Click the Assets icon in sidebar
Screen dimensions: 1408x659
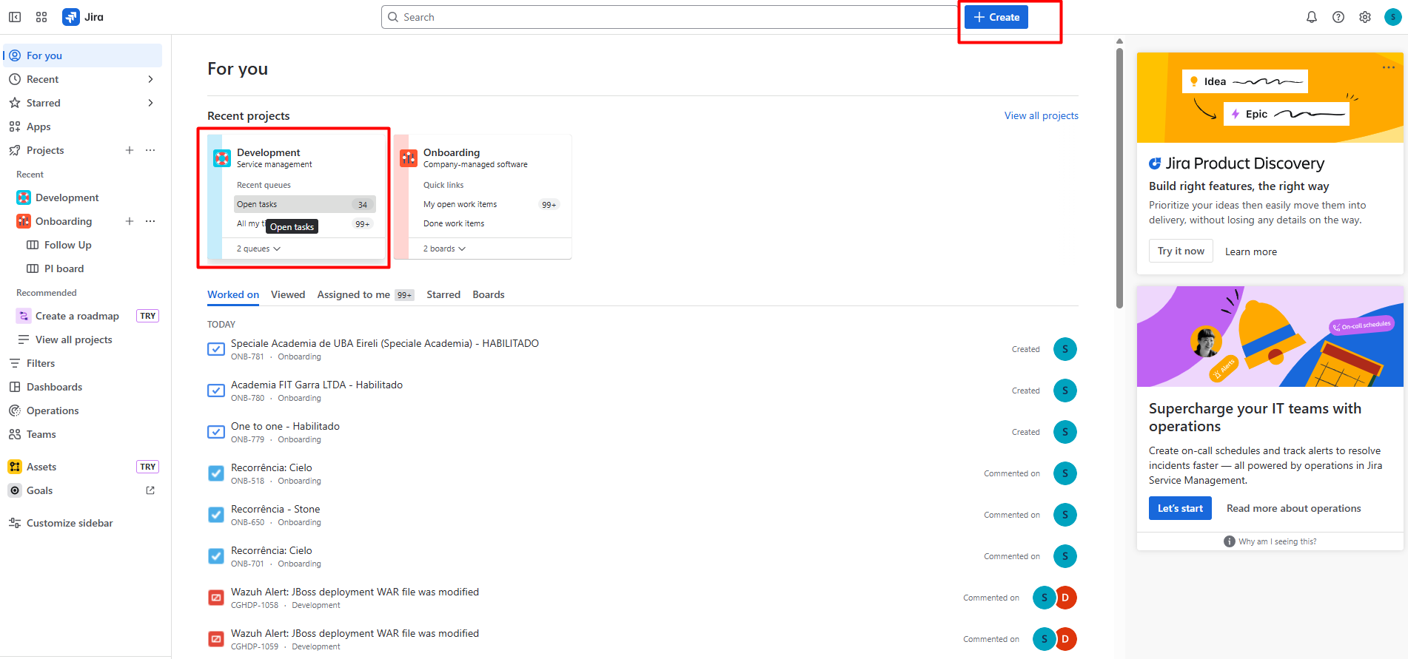pyautogui.click(x=15, y=467)
